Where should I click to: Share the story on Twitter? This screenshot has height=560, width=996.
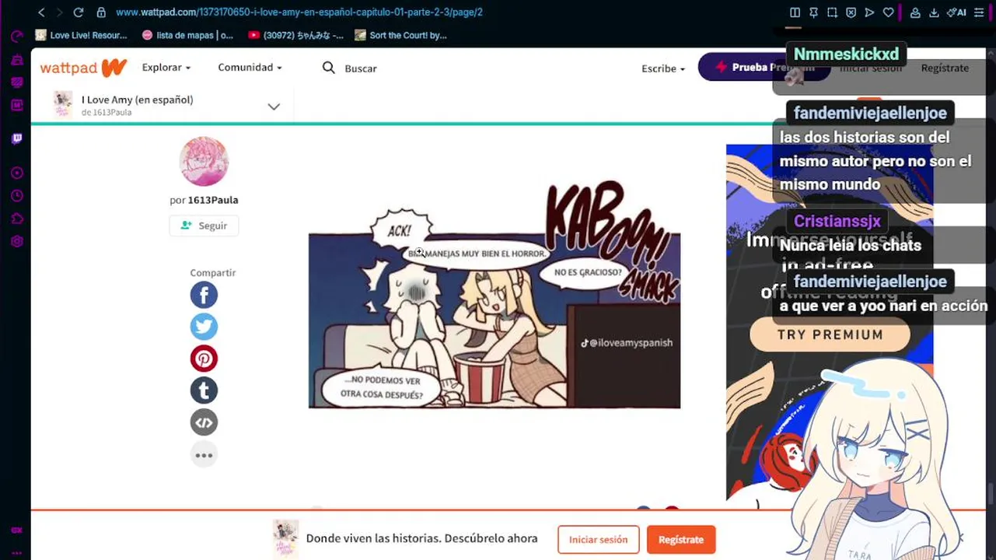click(x=204, y=327)
